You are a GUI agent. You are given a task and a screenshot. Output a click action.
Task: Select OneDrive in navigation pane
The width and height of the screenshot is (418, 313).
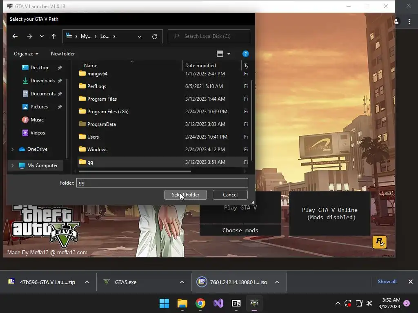tap(37, 149)
